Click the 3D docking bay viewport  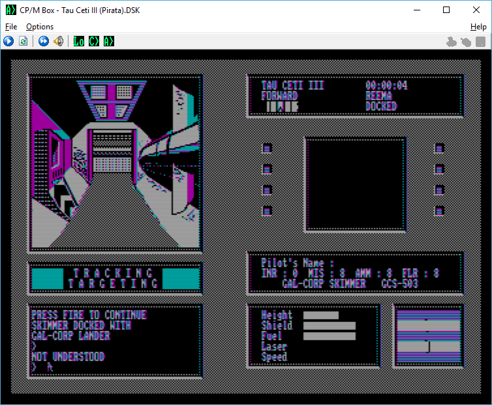click(x=115, y=163)
